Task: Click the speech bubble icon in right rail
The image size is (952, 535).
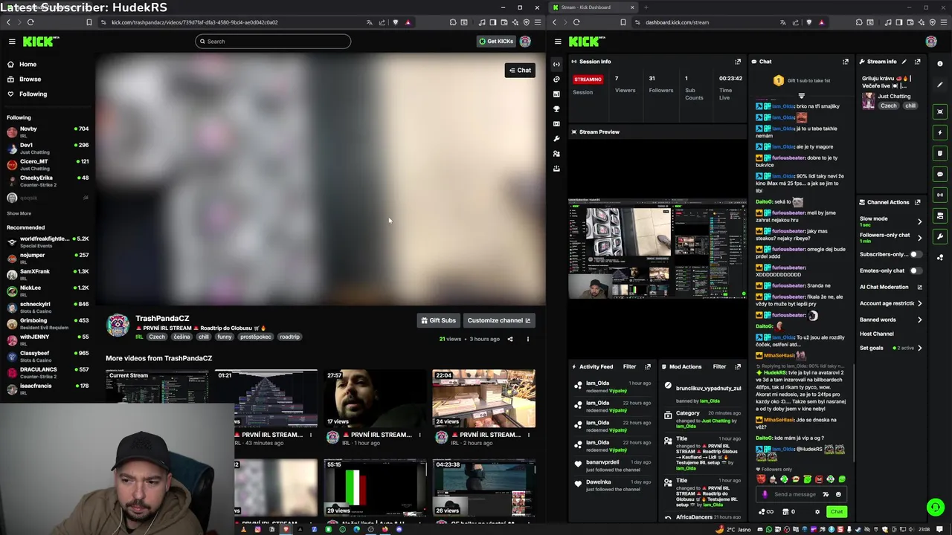Action: pos(940,174)
